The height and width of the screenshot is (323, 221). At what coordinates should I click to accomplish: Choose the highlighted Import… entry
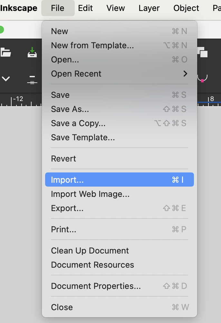[120, 180]
